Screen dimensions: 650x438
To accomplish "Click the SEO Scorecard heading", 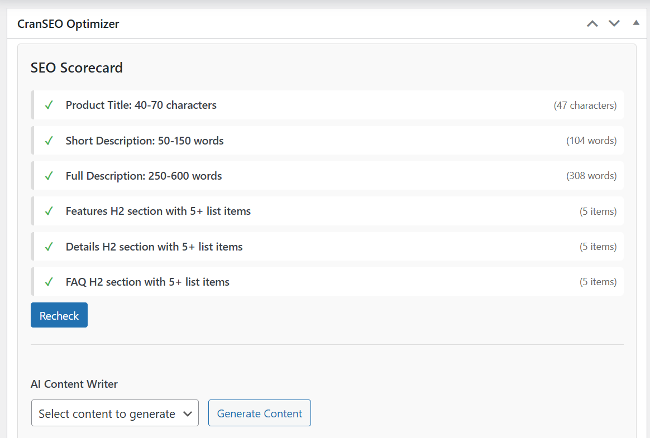I will click(77, 68).
